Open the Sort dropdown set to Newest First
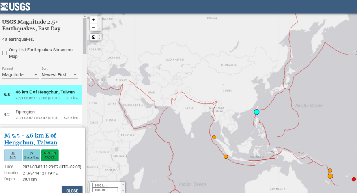Screen dimensions: 357x193 pyautogui.click(x=59, y=75)
